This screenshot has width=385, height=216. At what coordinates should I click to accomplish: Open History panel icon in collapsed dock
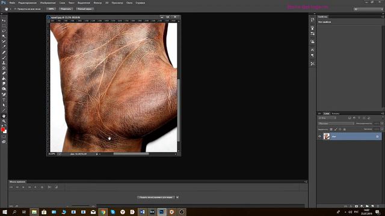click(x=312, y=20)
